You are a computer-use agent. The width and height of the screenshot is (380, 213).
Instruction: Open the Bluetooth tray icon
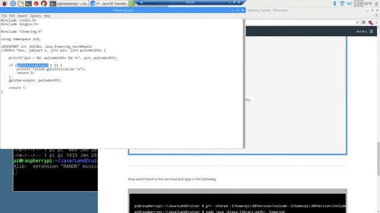point(335,4)
